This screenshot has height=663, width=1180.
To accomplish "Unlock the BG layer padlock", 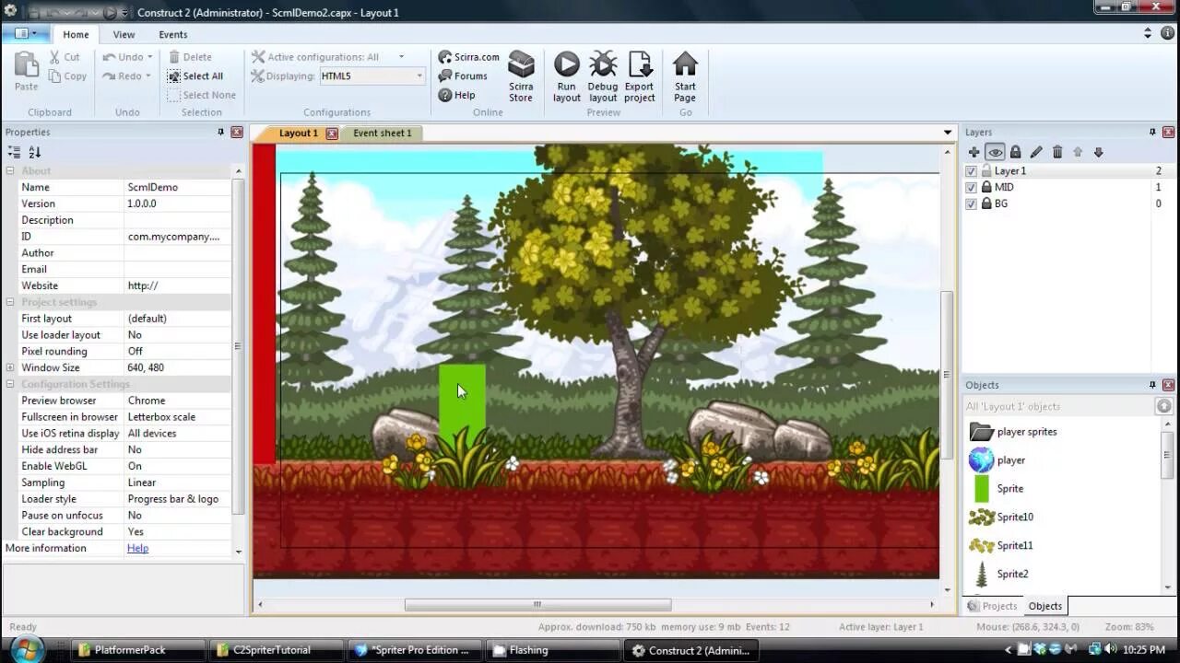I will [986, 204].
